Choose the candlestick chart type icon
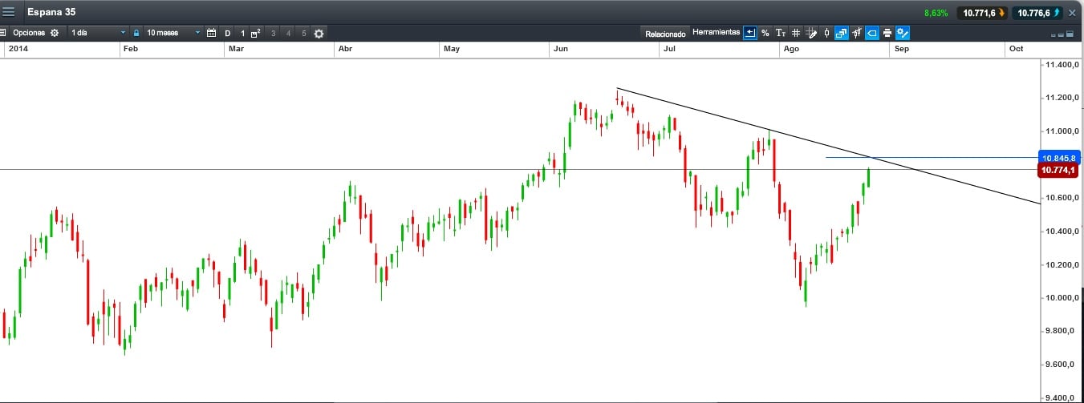 826,33
